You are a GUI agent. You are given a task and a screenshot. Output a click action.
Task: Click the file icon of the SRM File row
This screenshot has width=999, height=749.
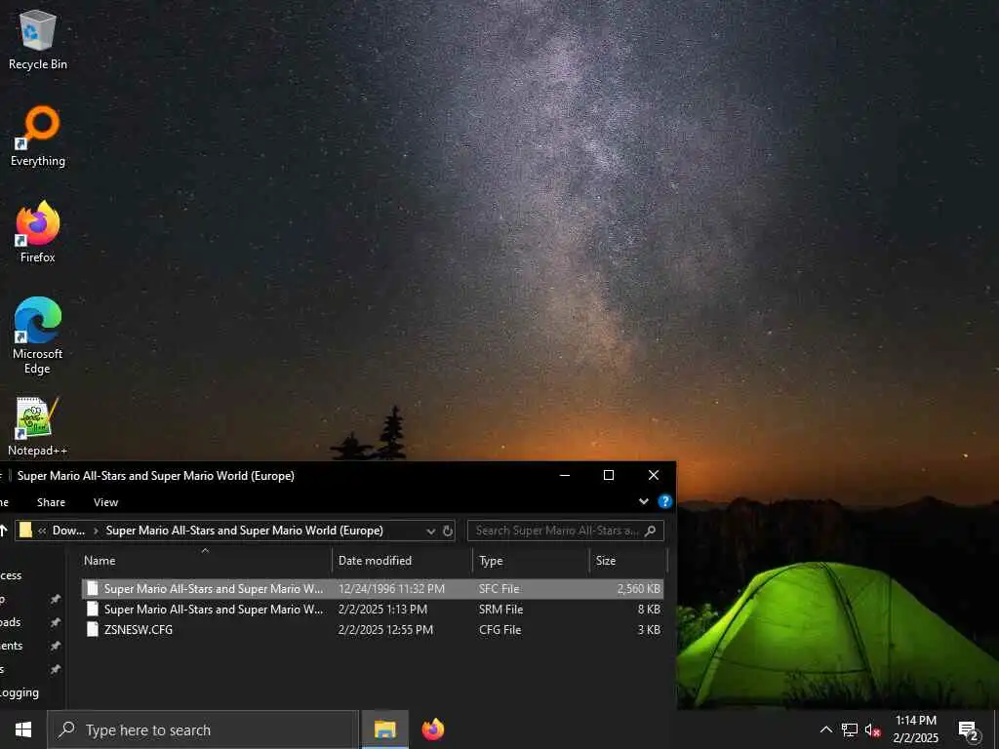pyautogui.click(x=93, y=609)
